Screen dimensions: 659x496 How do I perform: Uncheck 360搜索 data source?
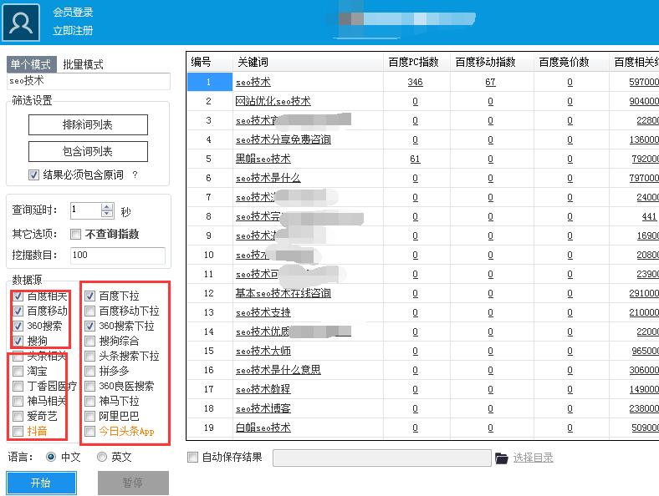click(x=18, y=326)
